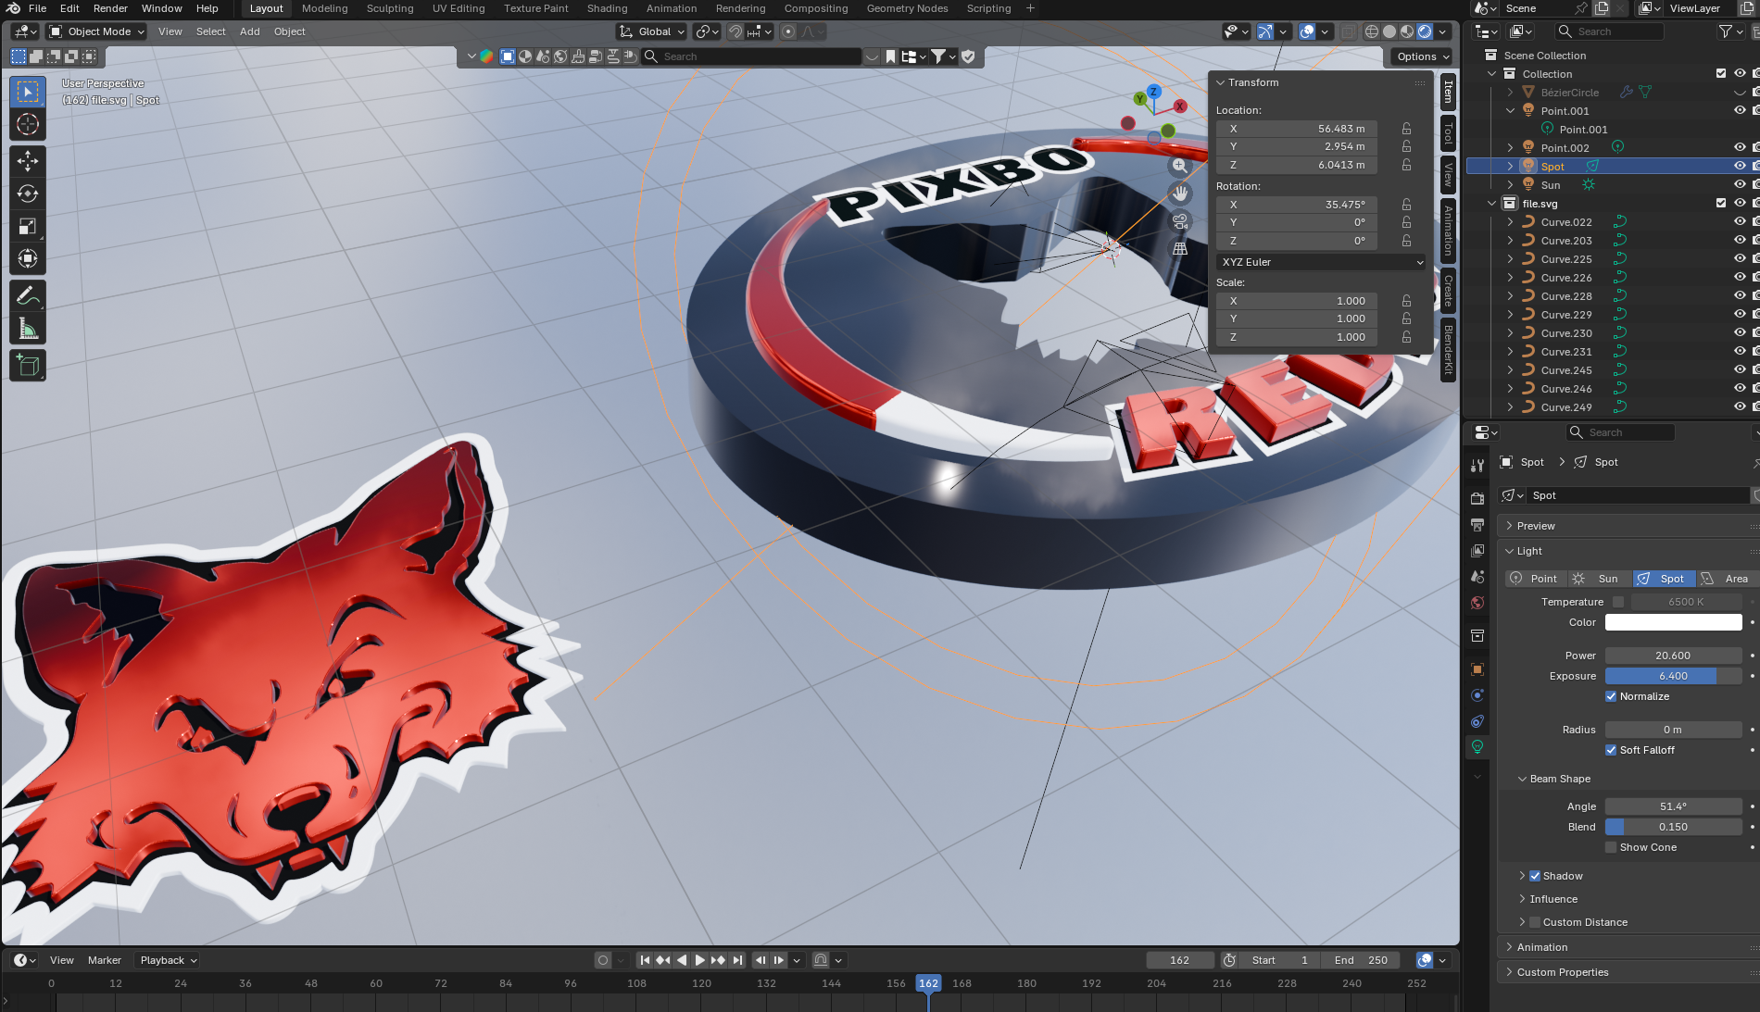Image resolution: width=1760 pixels, height=1012 pixels.
Task: Switch light type to Area
Action: [x=1726, y=579]
